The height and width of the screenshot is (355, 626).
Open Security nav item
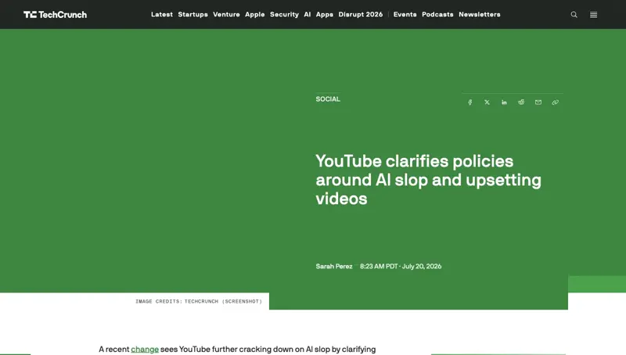pos(284,14)
